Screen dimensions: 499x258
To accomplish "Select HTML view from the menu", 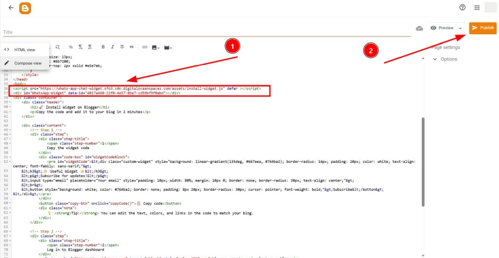I will pos(24,50).
